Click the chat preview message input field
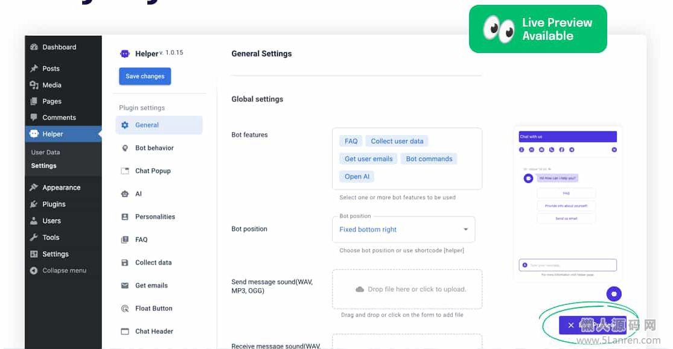The height and width of the screenshot is (349, 673). [567, 265]
